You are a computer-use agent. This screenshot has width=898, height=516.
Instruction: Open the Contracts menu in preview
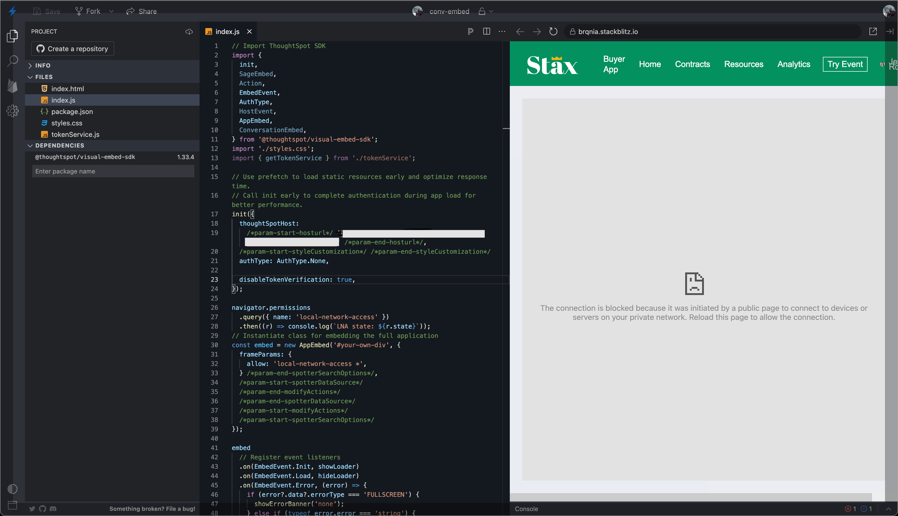click(x=692, y=64)
